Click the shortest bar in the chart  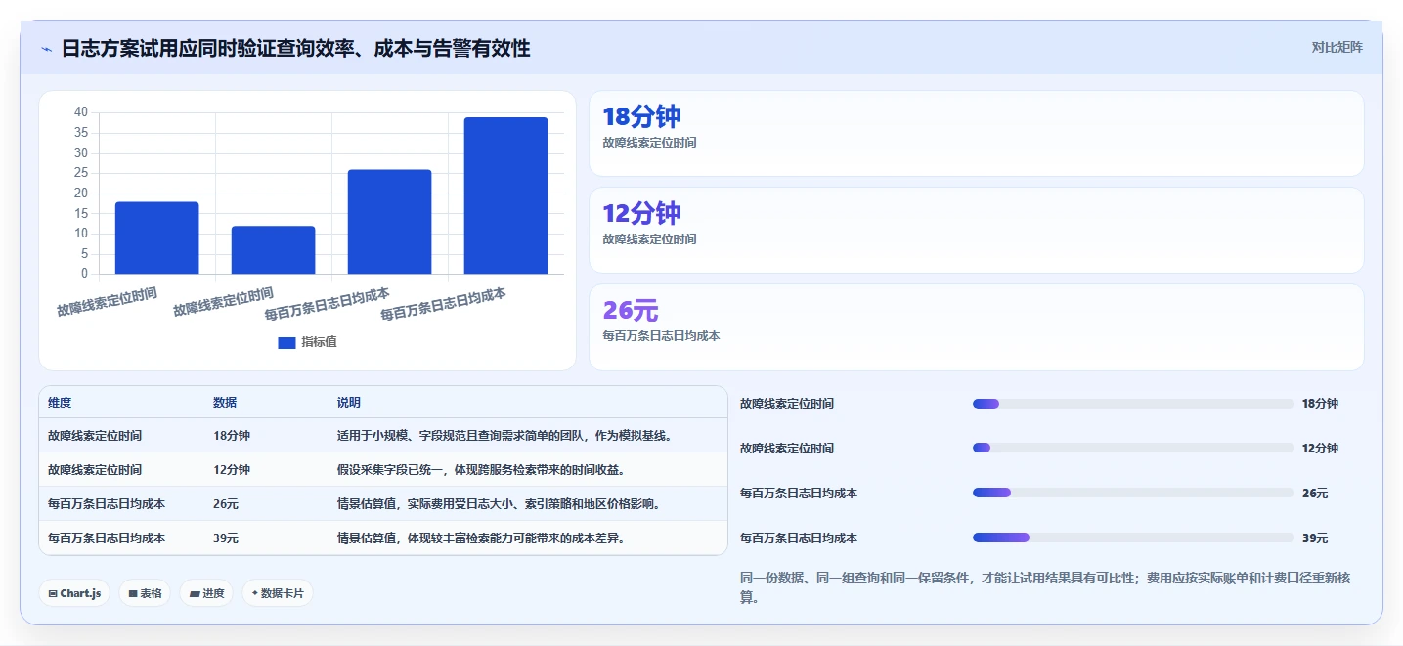click(x=273, y=250)
